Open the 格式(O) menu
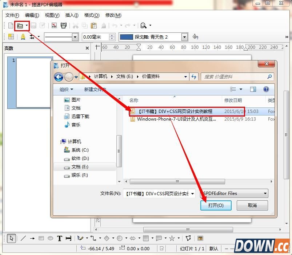 pos(92,15)
